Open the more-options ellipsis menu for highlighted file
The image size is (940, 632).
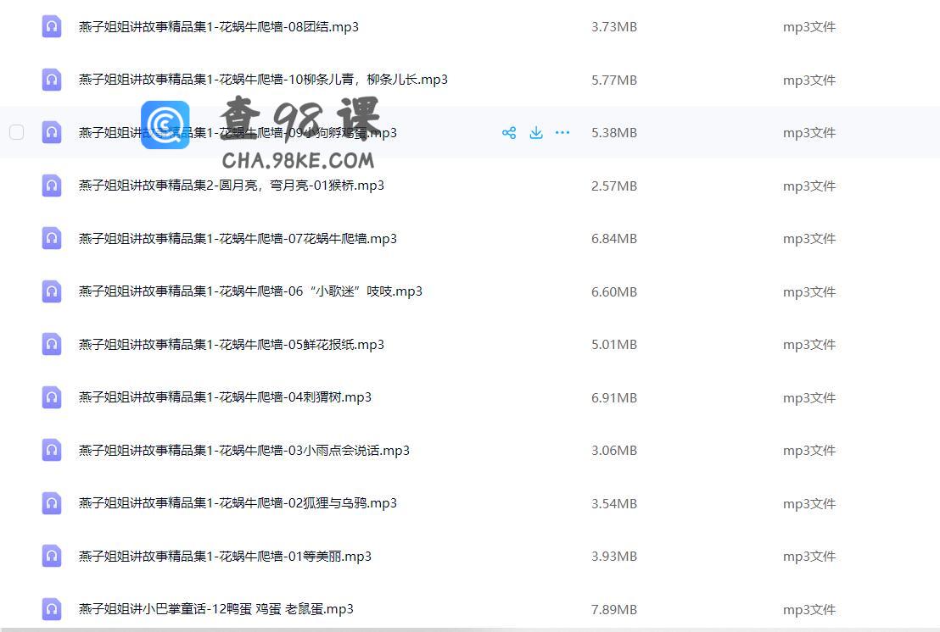[562, 132]
